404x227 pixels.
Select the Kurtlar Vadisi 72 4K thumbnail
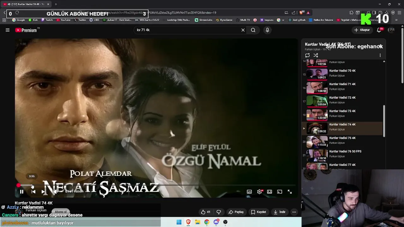pyautogui.click(x=317, y=102)
